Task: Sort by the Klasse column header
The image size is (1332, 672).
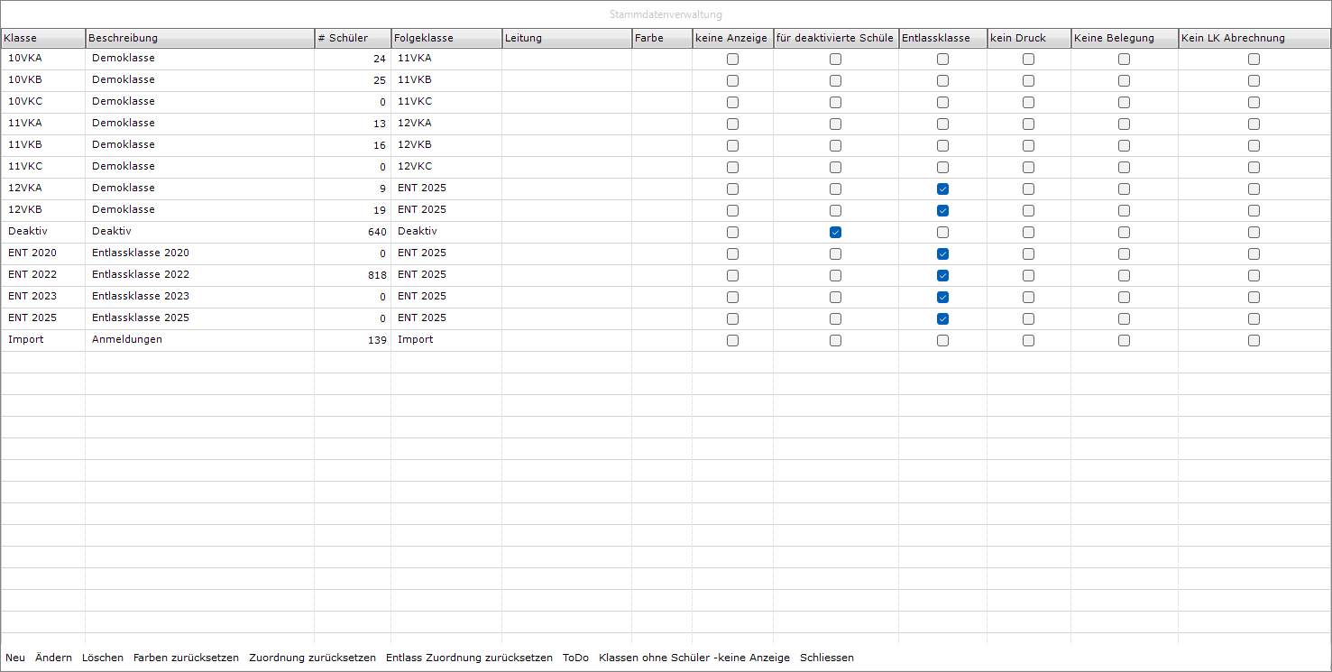Action: (42, 38)
